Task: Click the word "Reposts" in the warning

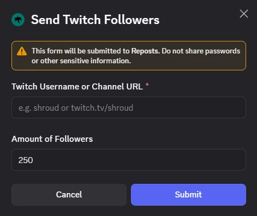Action: click(x=146, y=51)
